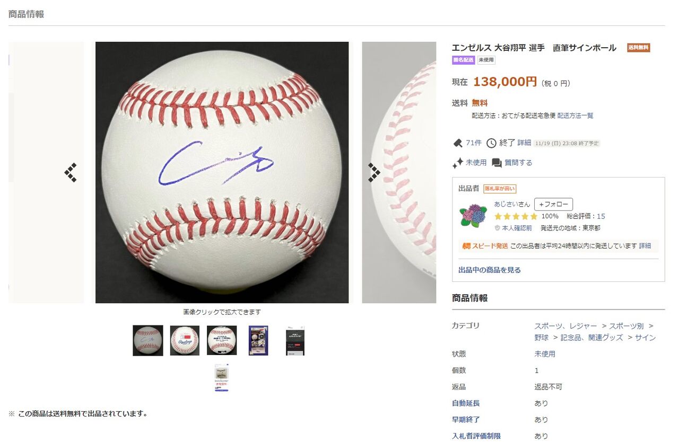This screenshot has width=679, height=442.
Task: Select the Rawlings logo ball thumbnail
Action: [185, 340]
